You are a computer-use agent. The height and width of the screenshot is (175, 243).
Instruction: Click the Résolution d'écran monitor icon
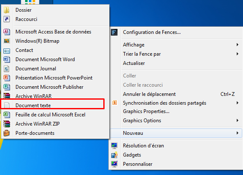(114, 146)
